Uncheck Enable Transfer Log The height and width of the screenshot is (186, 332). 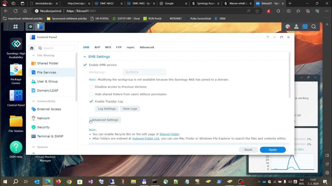click(91, 101)
